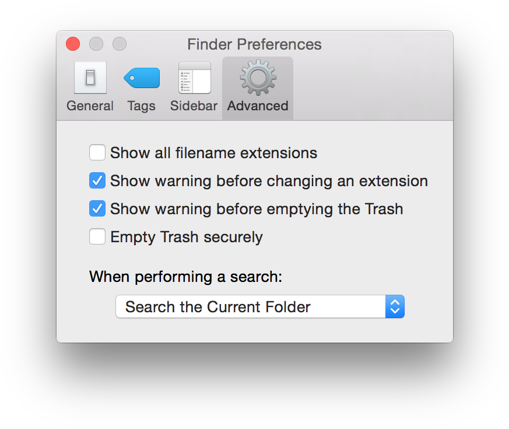Close the Finder Preferences window
Viewport: 509px width, 429px height.
tap(73, 44)
